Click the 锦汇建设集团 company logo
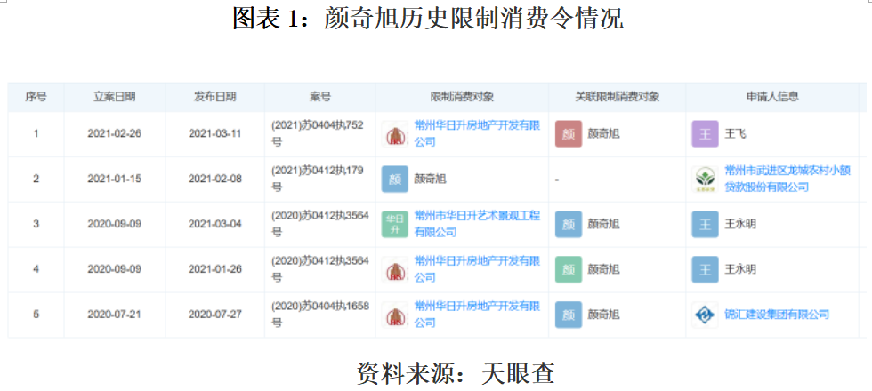This screenshot has width=872, height=391. tap(705, 315)
